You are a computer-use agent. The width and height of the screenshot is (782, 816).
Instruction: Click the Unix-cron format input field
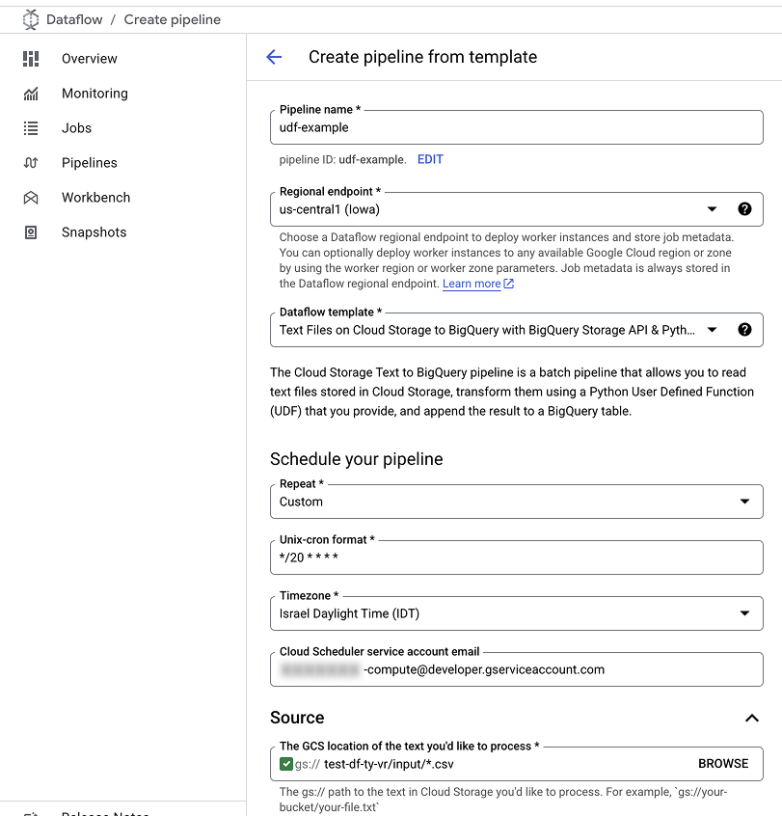516,558
